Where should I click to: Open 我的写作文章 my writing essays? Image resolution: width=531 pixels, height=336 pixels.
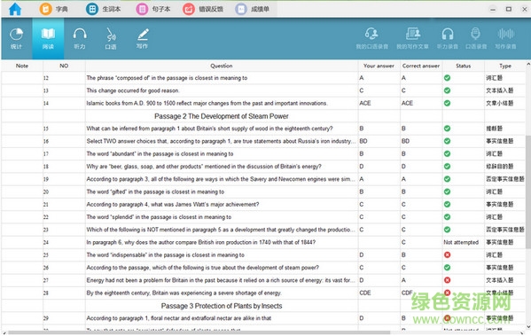click(412, 39)
